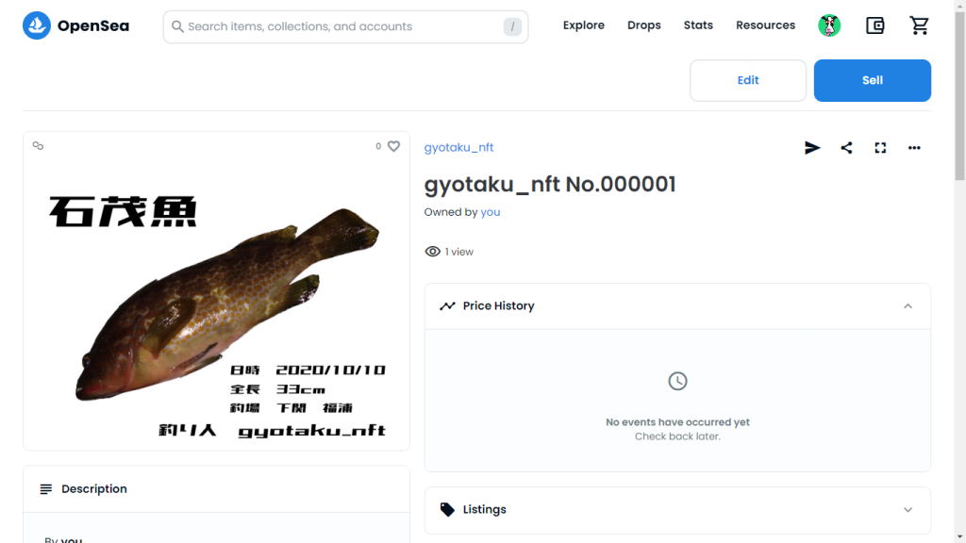Open the gyotaku_nft collection link
The height and width of the screenshot is (543, 966).
pos(458,148)
